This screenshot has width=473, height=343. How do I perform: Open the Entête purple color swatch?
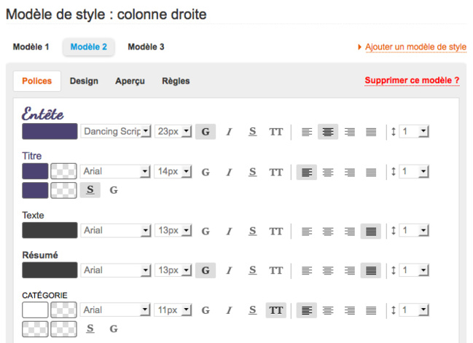tap(50, 132)
